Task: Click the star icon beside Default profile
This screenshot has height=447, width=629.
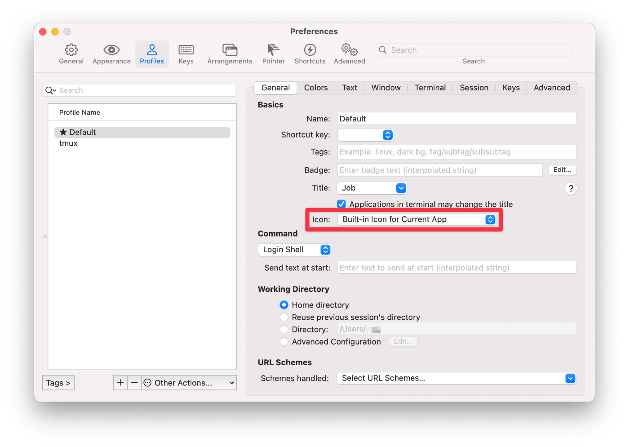Action: (63, 132)
